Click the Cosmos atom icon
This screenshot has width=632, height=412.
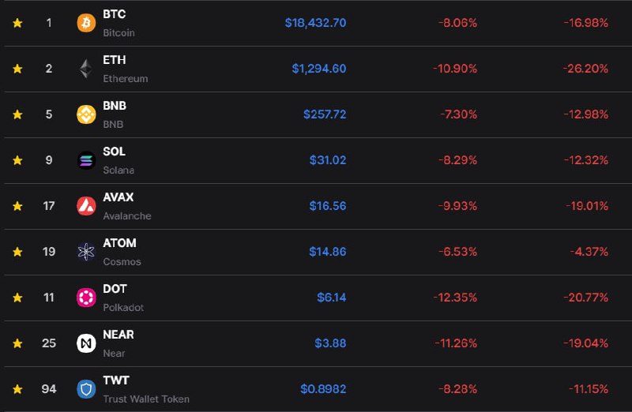(86, 252)
